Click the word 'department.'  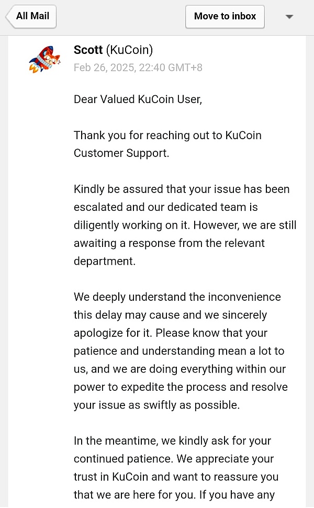coord(105,261)
